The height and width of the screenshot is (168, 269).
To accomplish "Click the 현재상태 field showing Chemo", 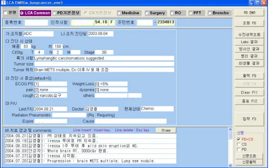I will (x=157, y=109).
